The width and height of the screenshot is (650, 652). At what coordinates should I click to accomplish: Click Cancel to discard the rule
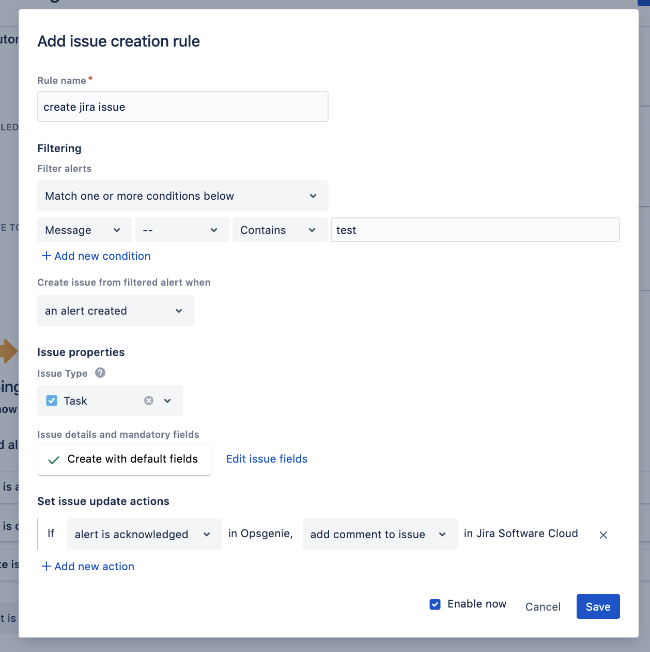pyautogui.click(x=543, y=606)
